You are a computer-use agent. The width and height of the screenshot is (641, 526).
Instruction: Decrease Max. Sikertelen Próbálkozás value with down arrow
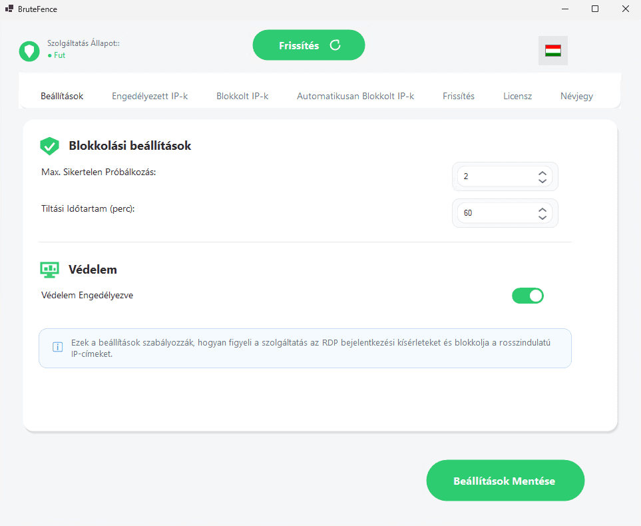542,180
